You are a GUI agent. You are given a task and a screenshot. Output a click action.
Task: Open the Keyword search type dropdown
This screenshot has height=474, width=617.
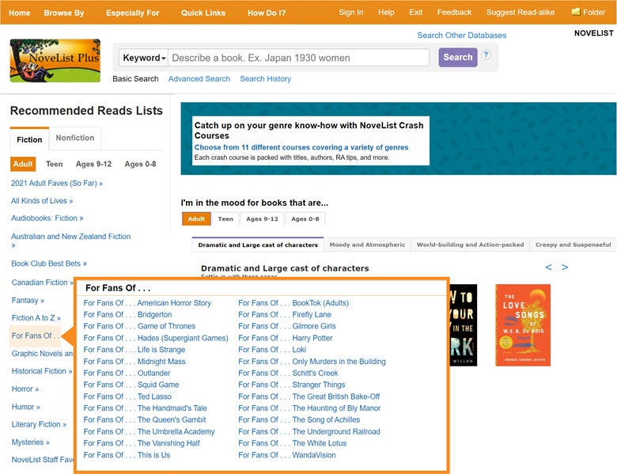(x=144, y=58)
